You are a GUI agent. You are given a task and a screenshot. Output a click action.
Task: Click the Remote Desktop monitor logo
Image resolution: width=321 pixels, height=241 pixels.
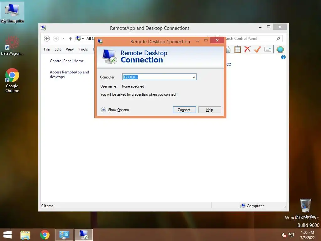pyautogui.click(x=109, y=56)
